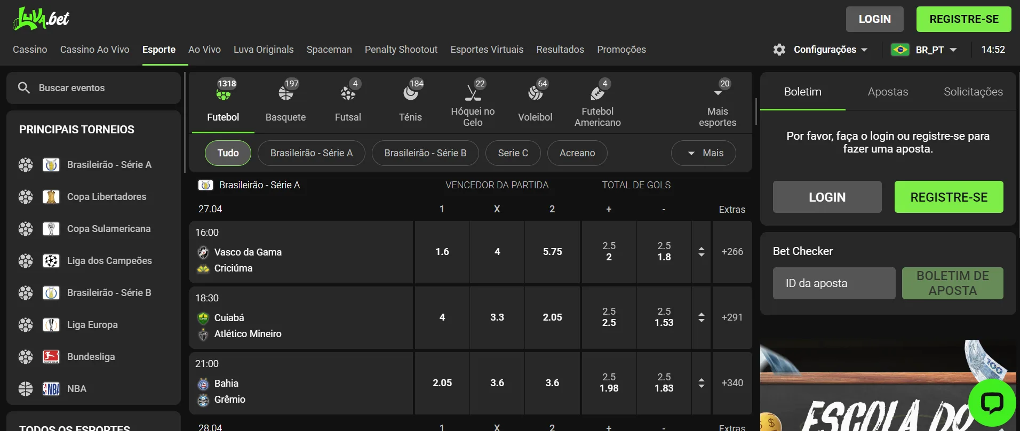Viewport: 1020px width, 431px height.
Task: Change goal line for Vasco da Gama match
Action: 702,252
